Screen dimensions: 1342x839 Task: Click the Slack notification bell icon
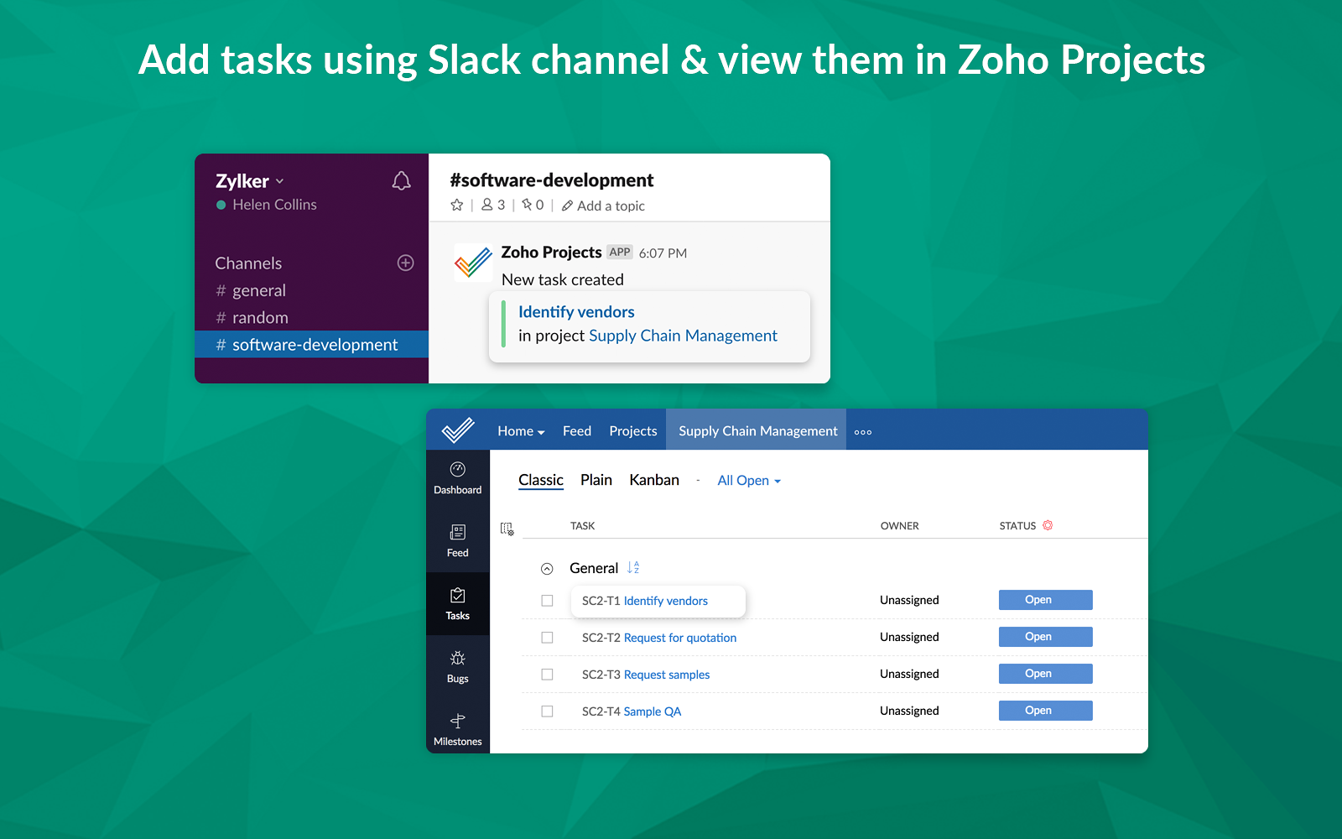(402, 180)
